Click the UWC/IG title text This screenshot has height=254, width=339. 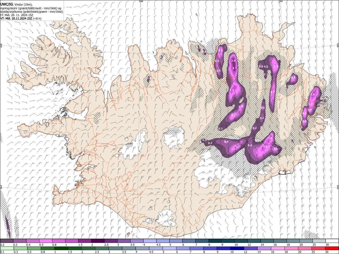(x=6, y=4)
